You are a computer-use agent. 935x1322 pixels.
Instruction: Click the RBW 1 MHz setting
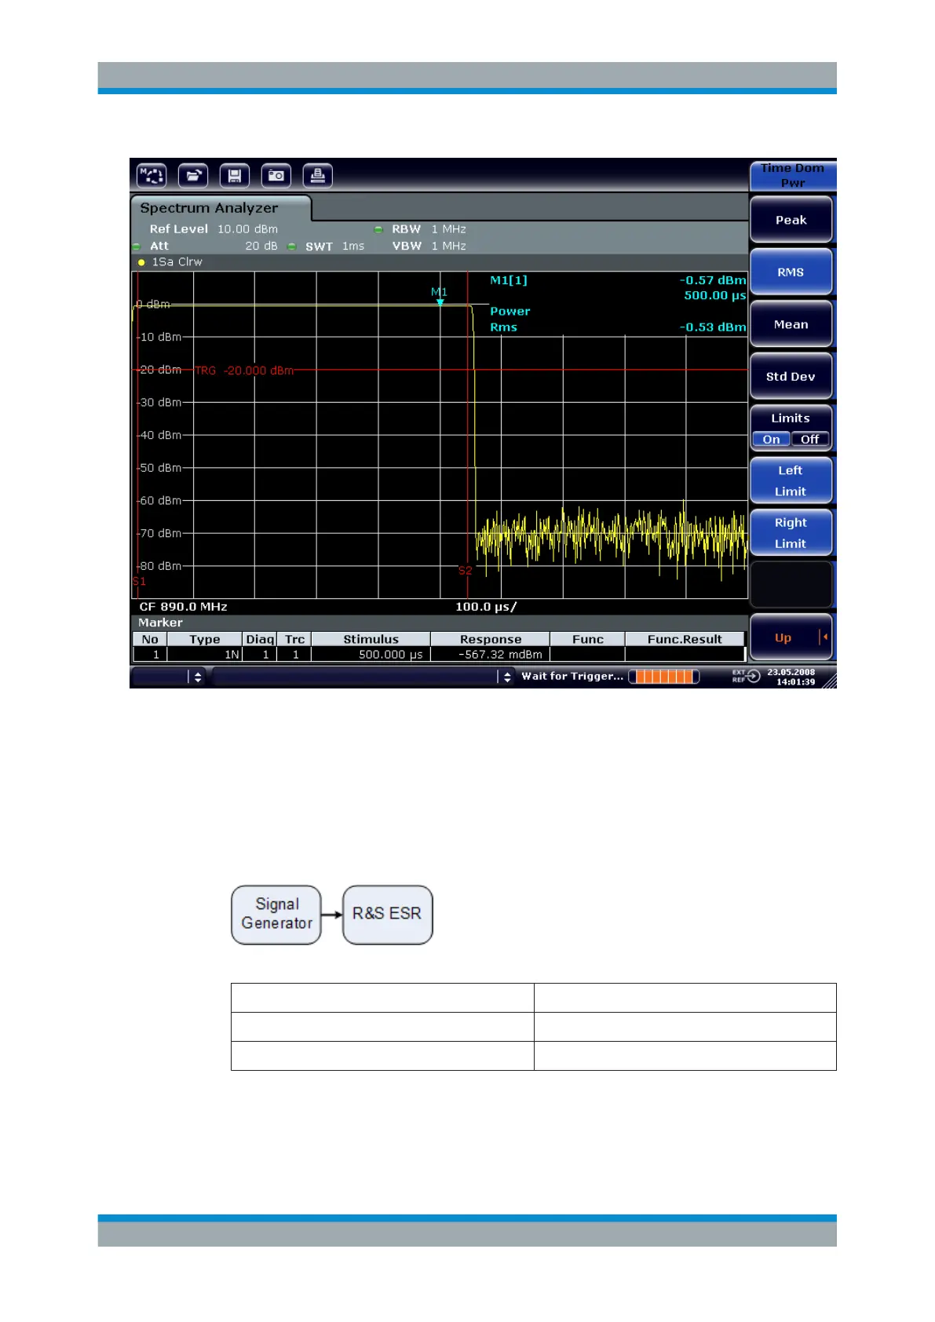pos(429,229)
